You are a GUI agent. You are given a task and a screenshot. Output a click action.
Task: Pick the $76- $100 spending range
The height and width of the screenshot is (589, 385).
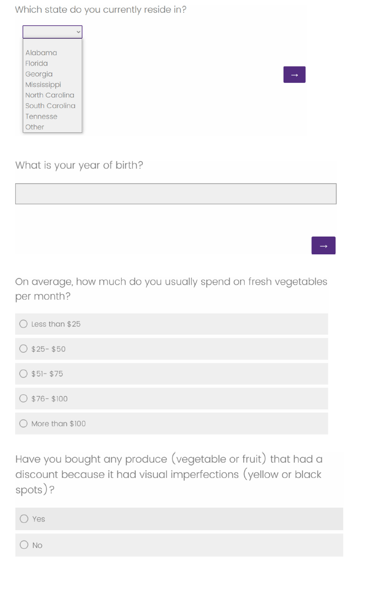pos(24,398)
